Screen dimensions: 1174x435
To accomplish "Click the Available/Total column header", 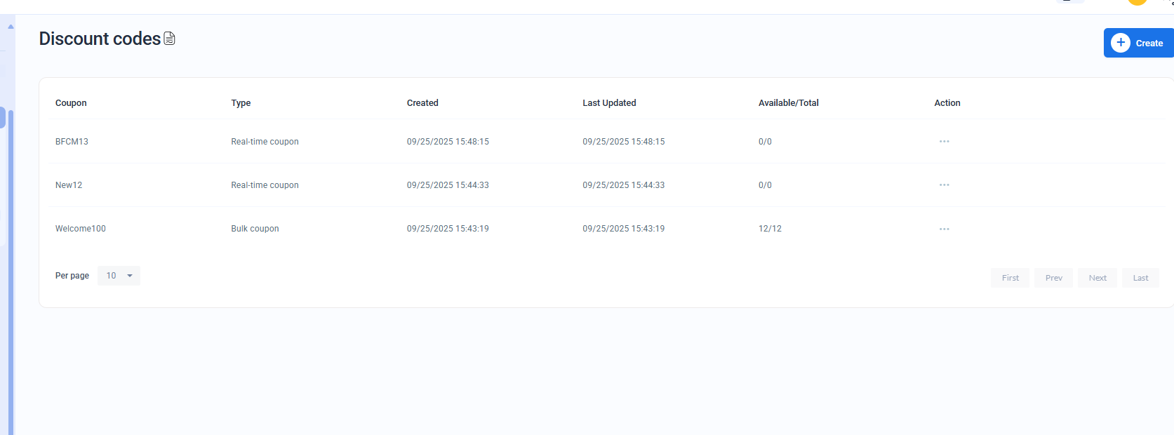I will tap(788, 103).
